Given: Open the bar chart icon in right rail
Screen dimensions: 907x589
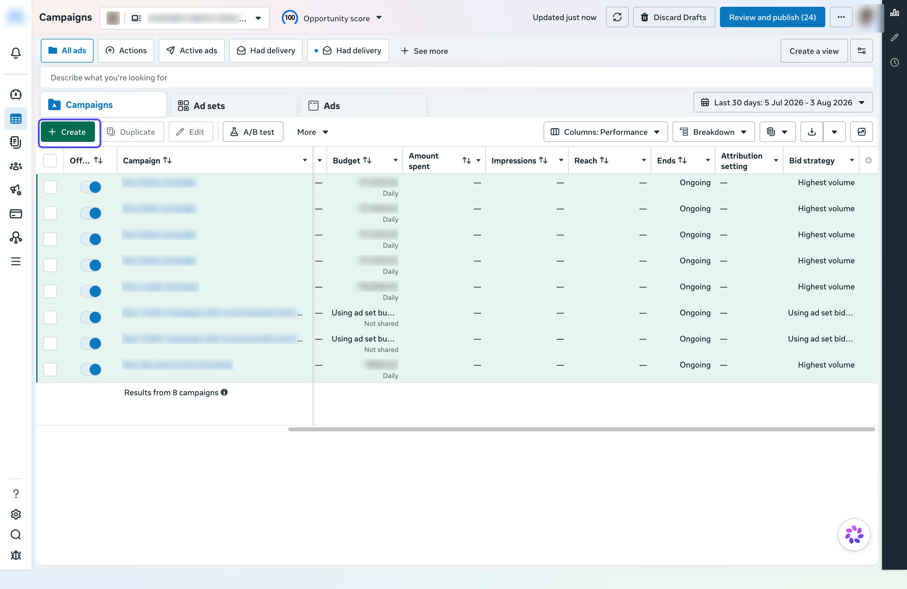Looking at the screenshot, I should tap(895, 13).
